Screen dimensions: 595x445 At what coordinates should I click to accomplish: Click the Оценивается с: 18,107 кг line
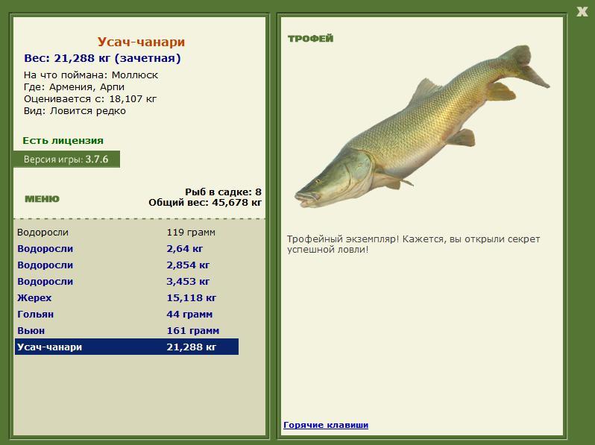coord(90,99)
